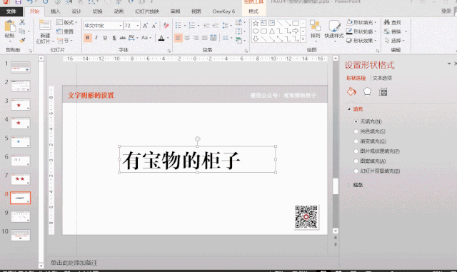
Task: Open the font size 72 dropdown
Action: (138, 26)
